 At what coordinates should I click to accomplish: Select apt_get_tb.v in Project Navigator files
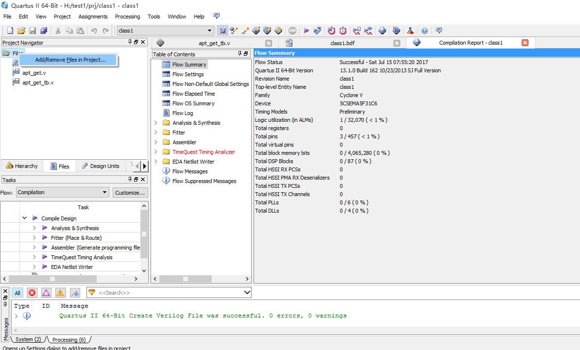coord(38,83)
